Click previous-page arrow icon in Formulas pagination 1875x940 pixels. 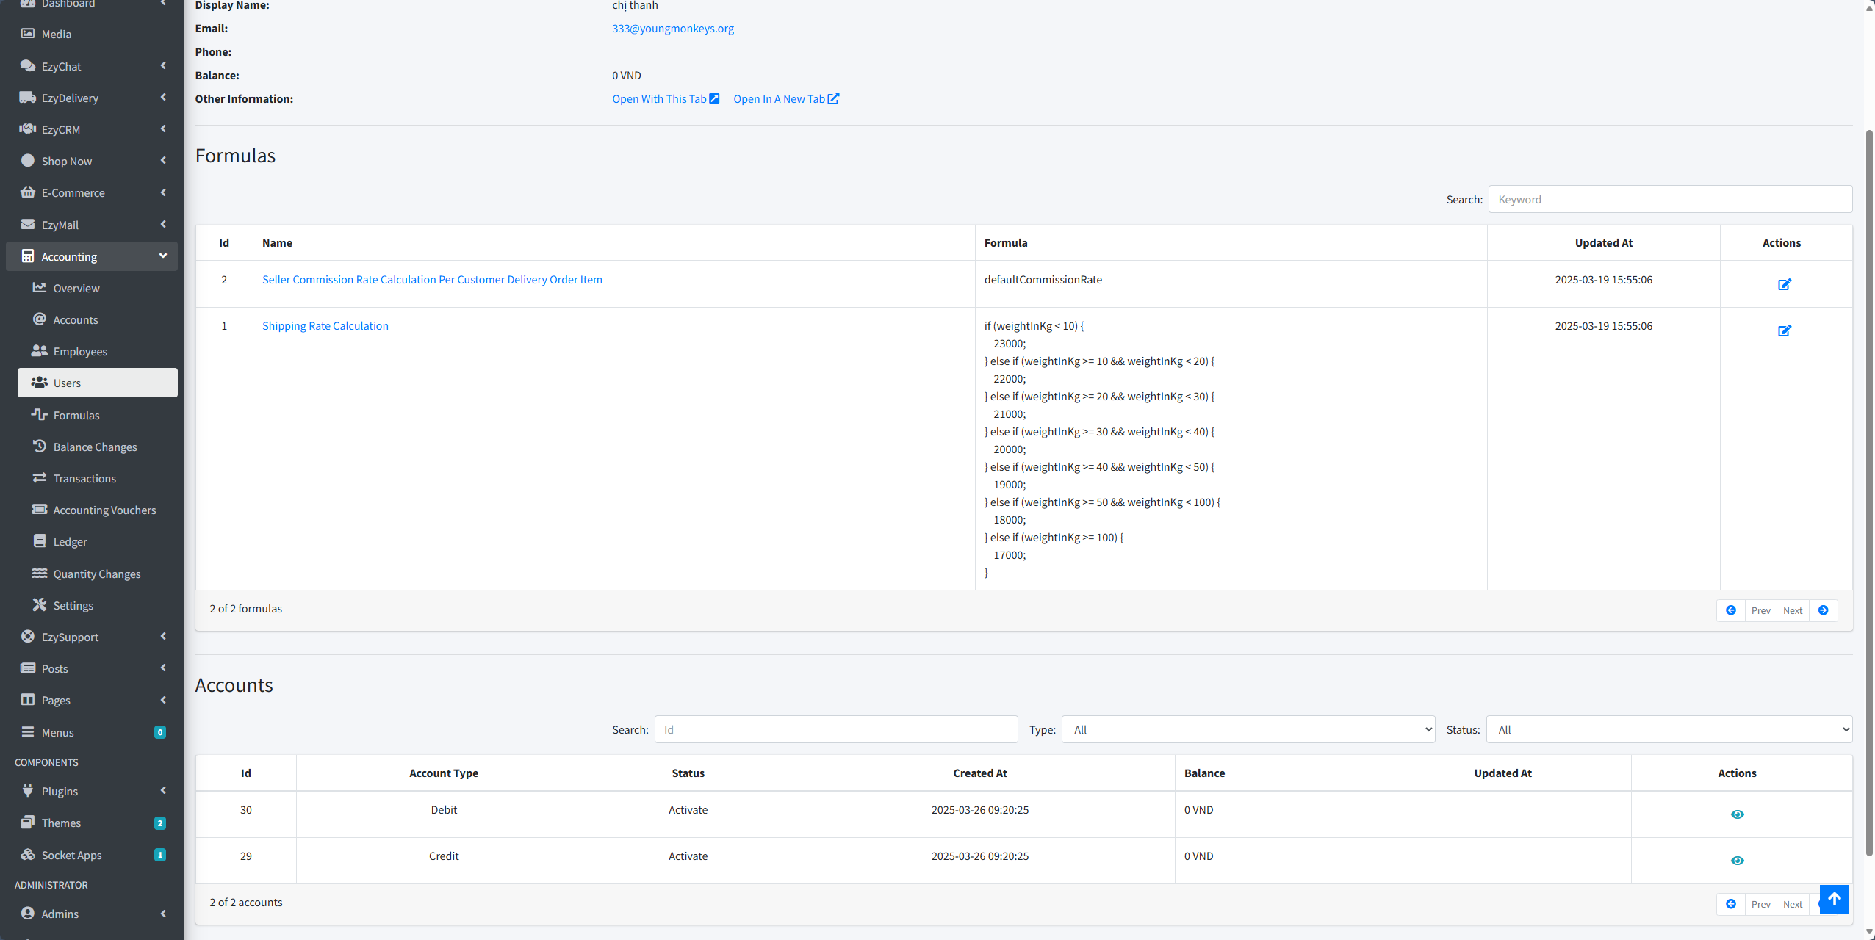1731,610
